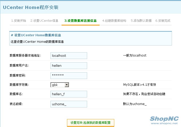Click the database password field
The width and height of the screenshot is (181, 127).
pos(69,76)
